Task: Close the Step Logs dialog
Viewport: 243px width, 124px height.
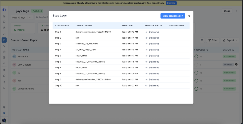Action: [x=189, y=16]
